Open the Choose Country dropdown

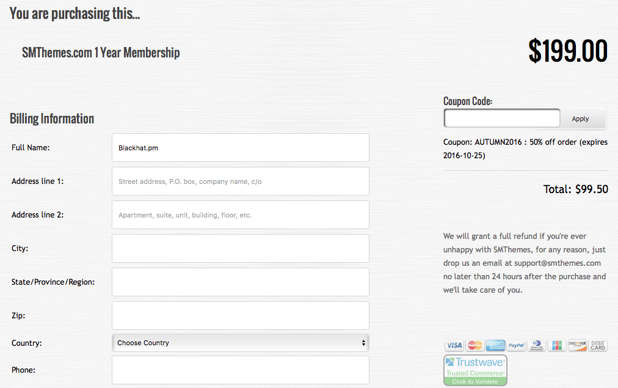coord(241,343)
